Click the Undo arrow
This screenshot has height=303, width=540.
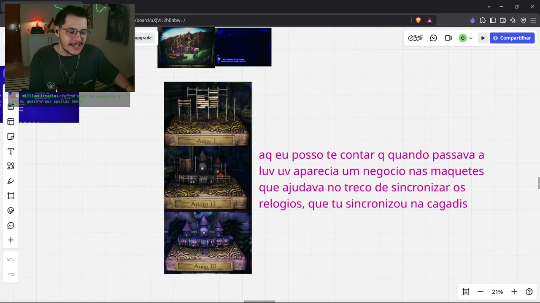point(11,260)
